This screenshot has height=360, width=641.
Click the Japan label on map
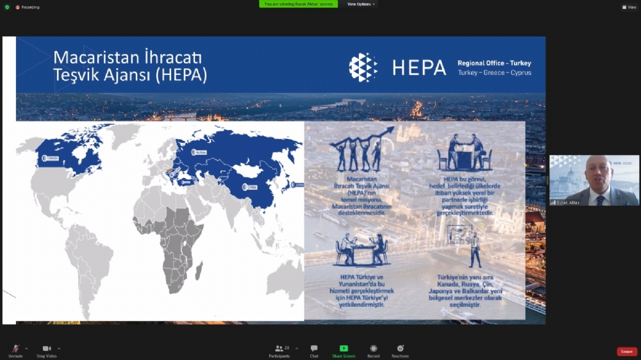297,184
